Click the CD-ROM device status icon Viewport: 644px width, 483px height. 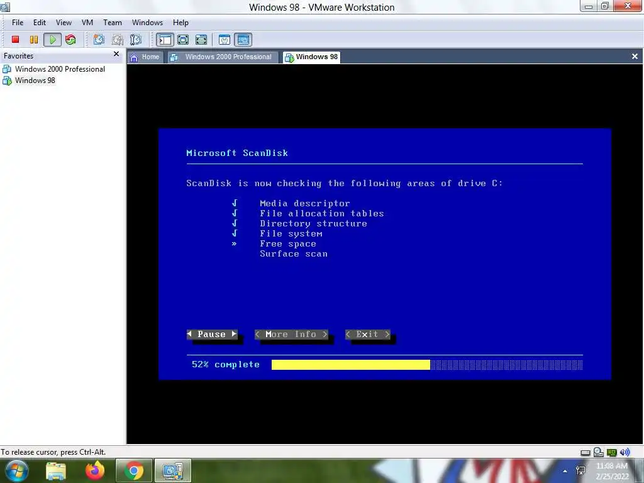pyautogui.click(x=599, y=452)
